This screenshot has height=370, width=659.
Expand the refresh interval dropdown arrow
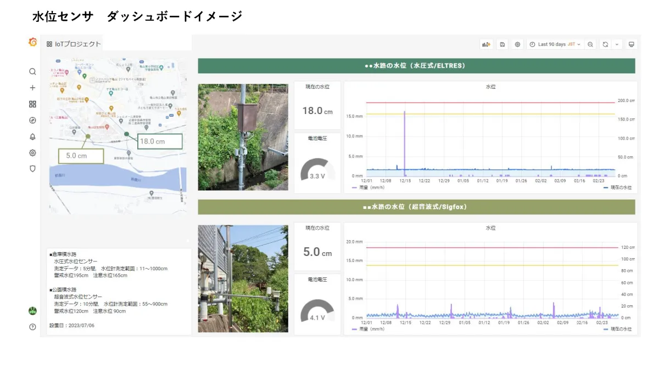pyautogui.click(x=616, y=44)
